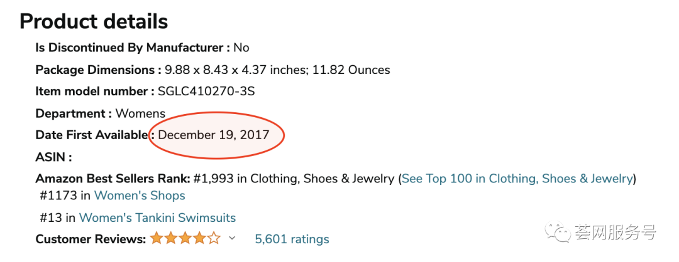Select the circled date December 19, 2017
The image size is (679, 262).
214,135
